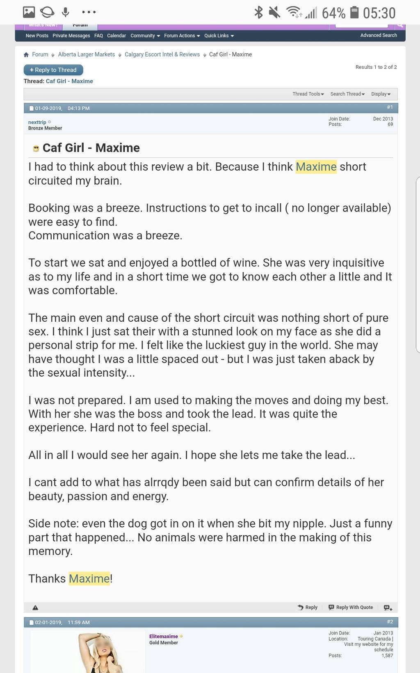
Task: Open the Search Thread dropdown
Action: (347, 94)
